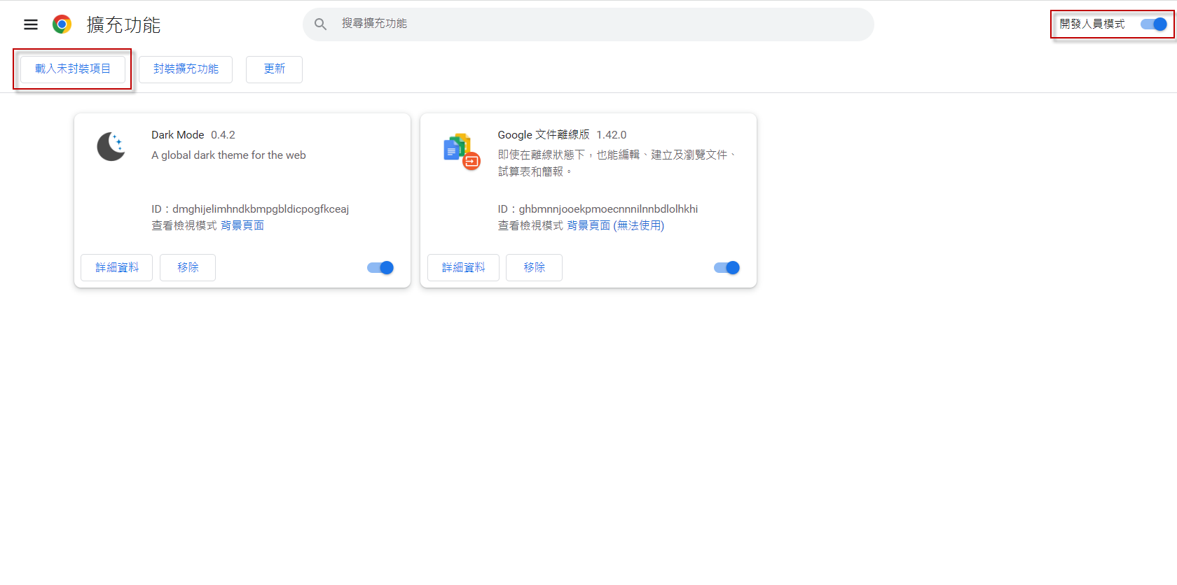Toggle 開發人員模式 developer mode switch
The width and height of the screenshot is (1177, 585).
1153,24
